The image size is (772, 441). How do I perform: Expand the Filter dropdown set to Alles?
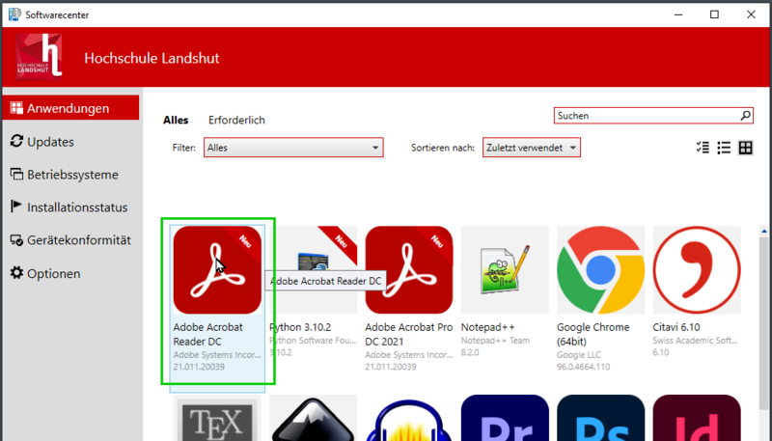[293, 148]
